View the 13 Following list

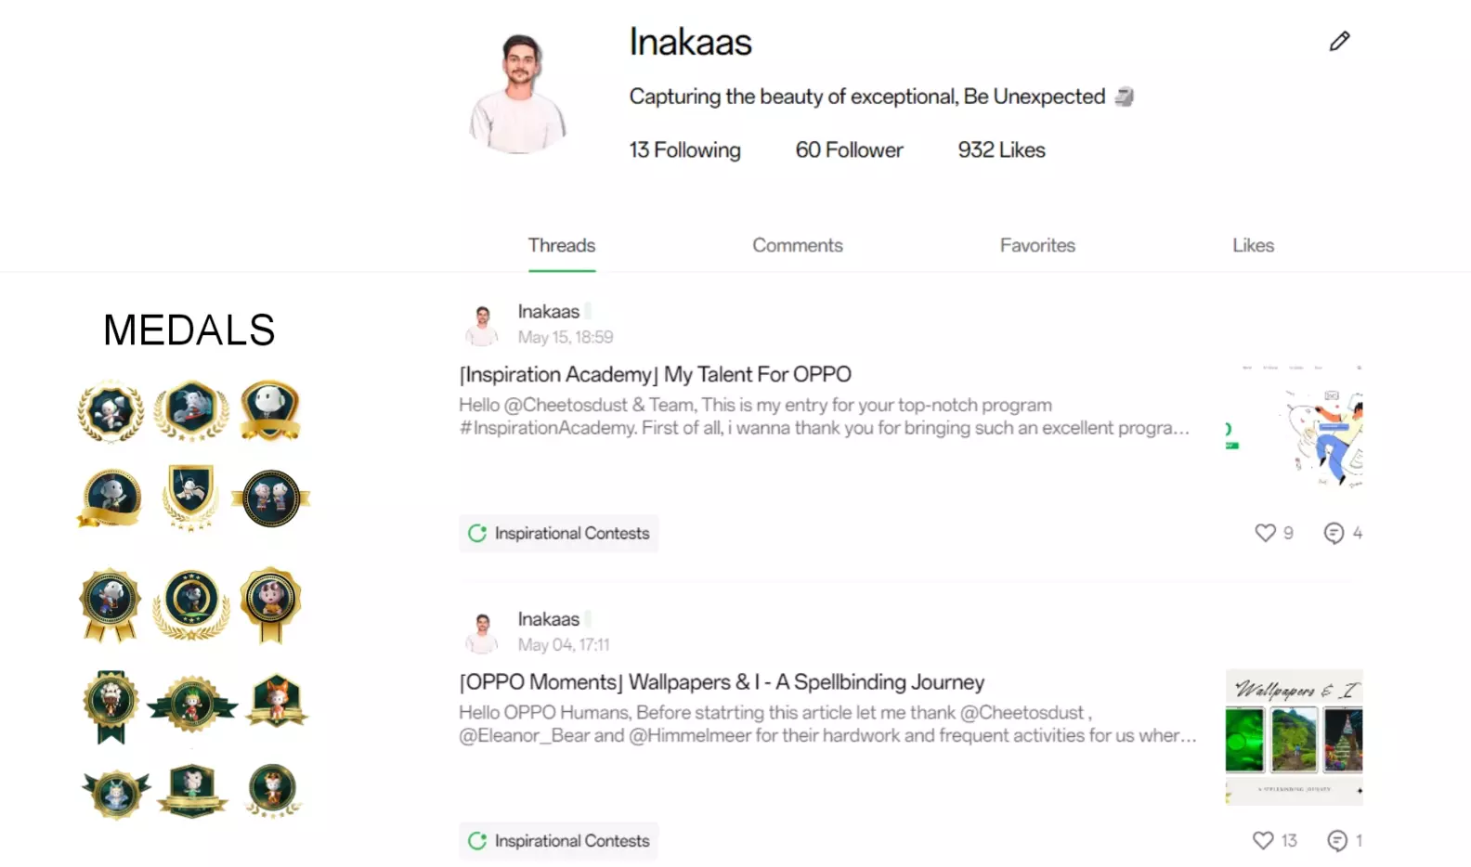[684, 149]
